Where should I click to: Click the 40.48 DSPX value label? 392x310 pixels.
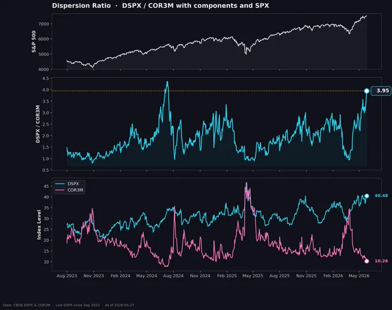click(x=381, y=196)
